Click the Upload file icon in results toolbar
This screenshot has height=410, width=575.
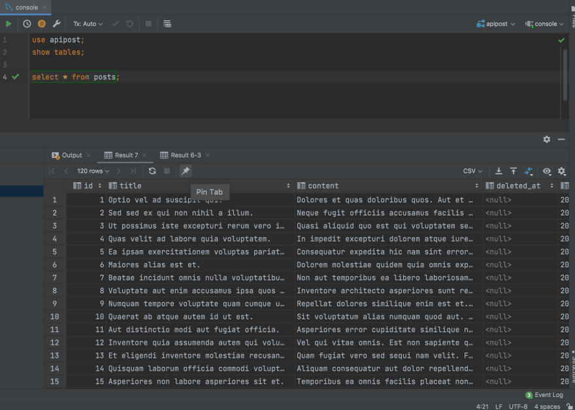[514, 171]
